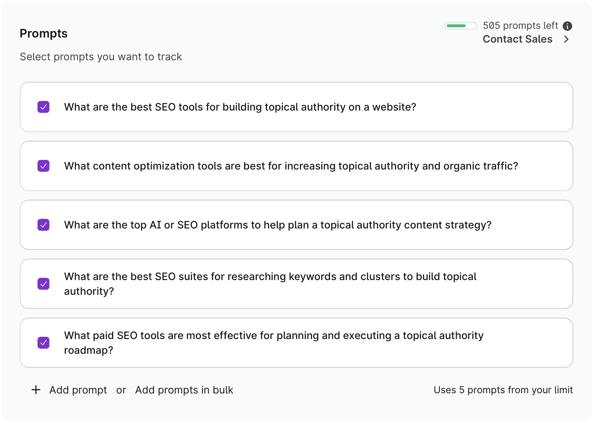Screen dimensions: 592x423
Task: Click the Add prompt button
Action: tap(78, 390)
